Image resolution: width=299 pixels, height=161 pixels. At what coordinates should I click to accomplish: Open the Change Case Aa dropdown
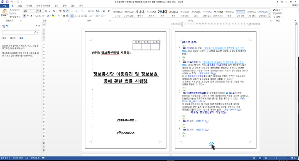54,11
